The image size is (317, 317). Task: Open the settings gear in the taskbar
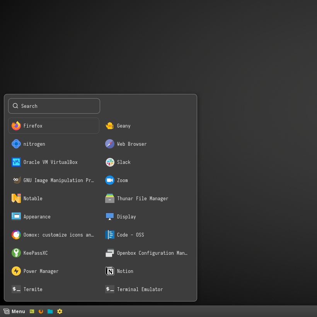60,311
